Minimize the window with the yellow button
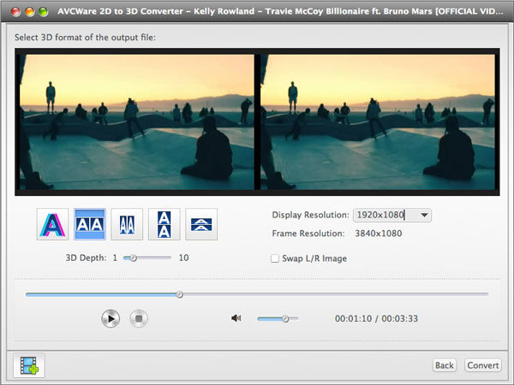The height and width of the screenshot is (385, 514). [x=29, y=12]
